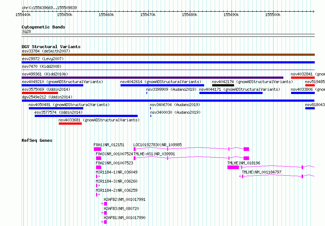Click the chrX:155439669..155509839 coordinate label
The height and width of the screenshot is (226, 325).
coord(49,8)
